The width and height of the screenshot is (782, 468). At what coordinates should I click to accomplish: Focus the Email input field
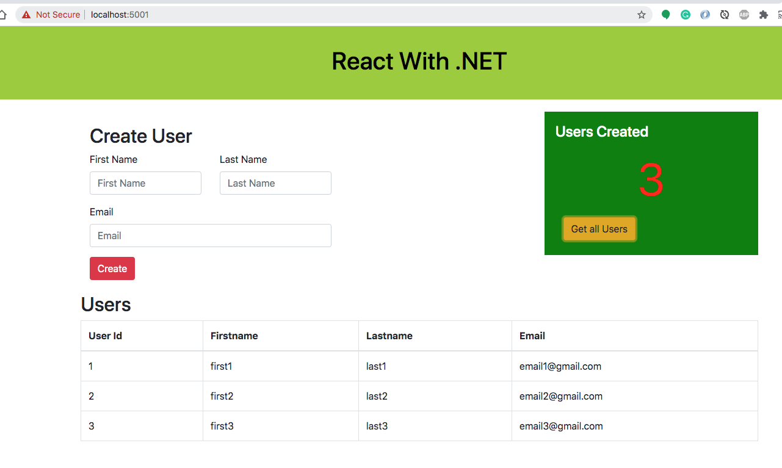(x=211, y=236)
